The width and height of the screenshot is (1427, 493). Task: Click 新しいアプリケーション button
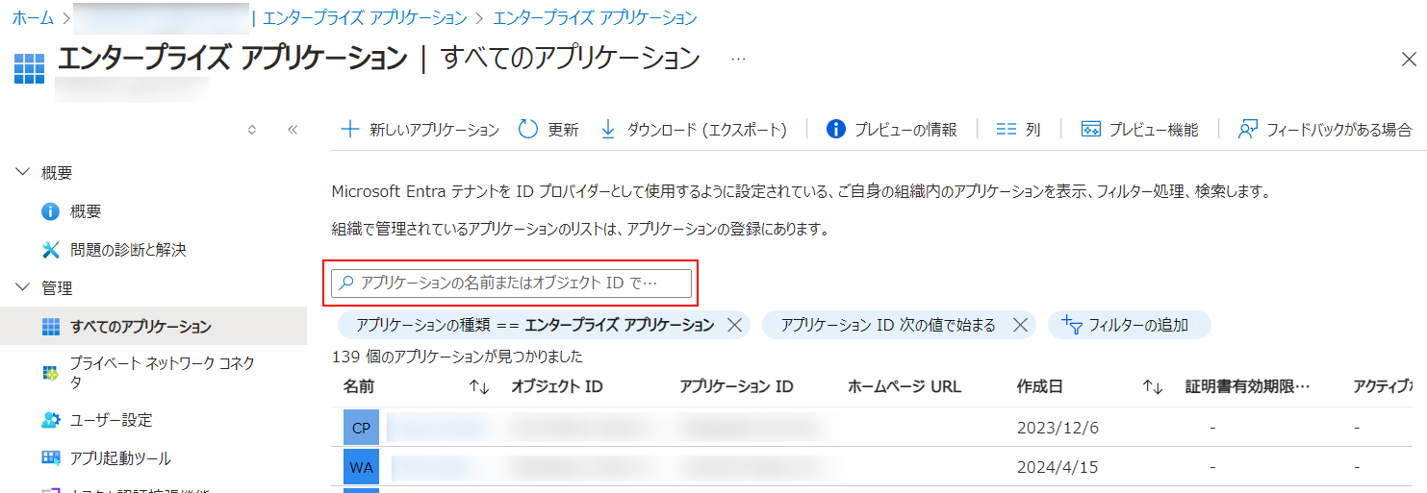(x=420, y=130)
